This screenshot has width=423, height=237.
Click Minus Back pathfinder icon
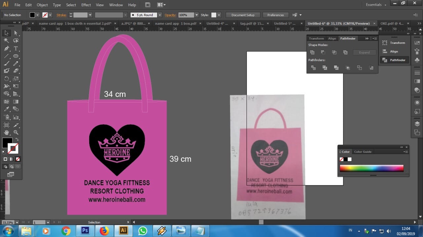(371, 68)
